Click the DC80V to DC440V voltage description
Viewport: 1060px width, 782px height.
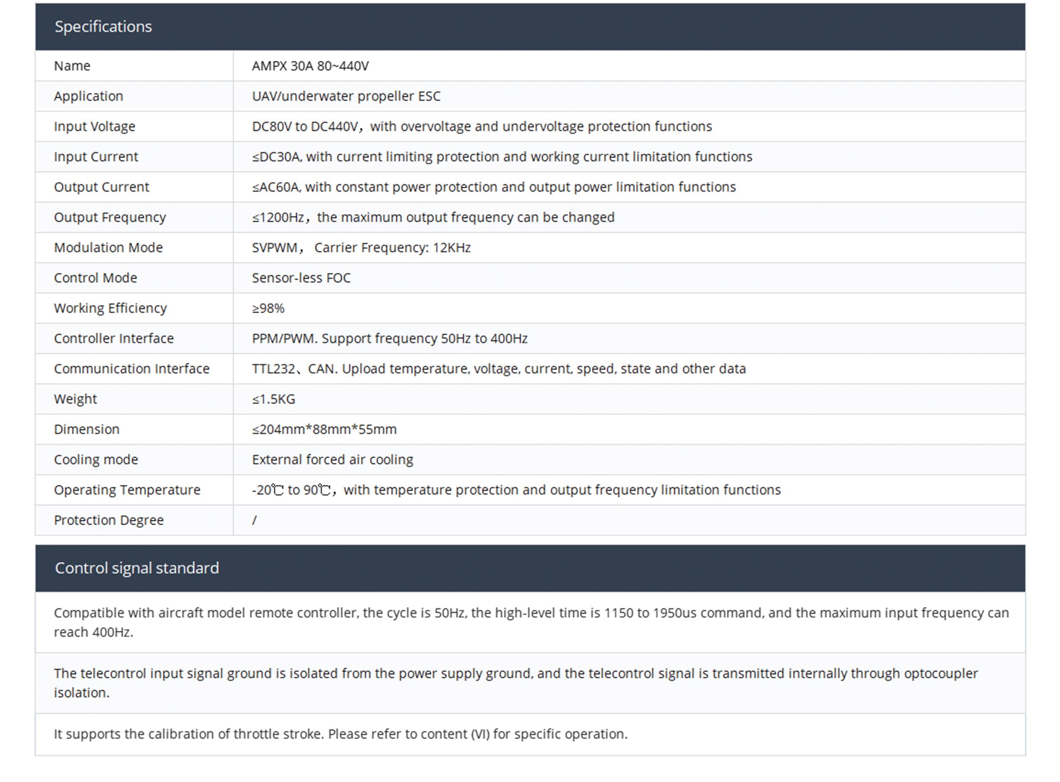[482, 126]
